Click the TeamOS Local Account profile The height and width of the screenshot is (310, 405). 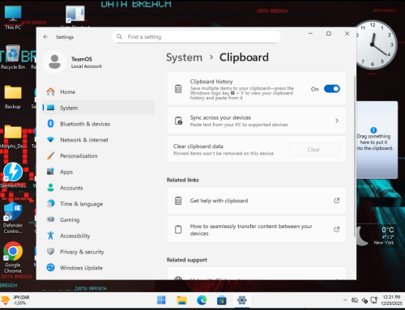coord(73,62)
